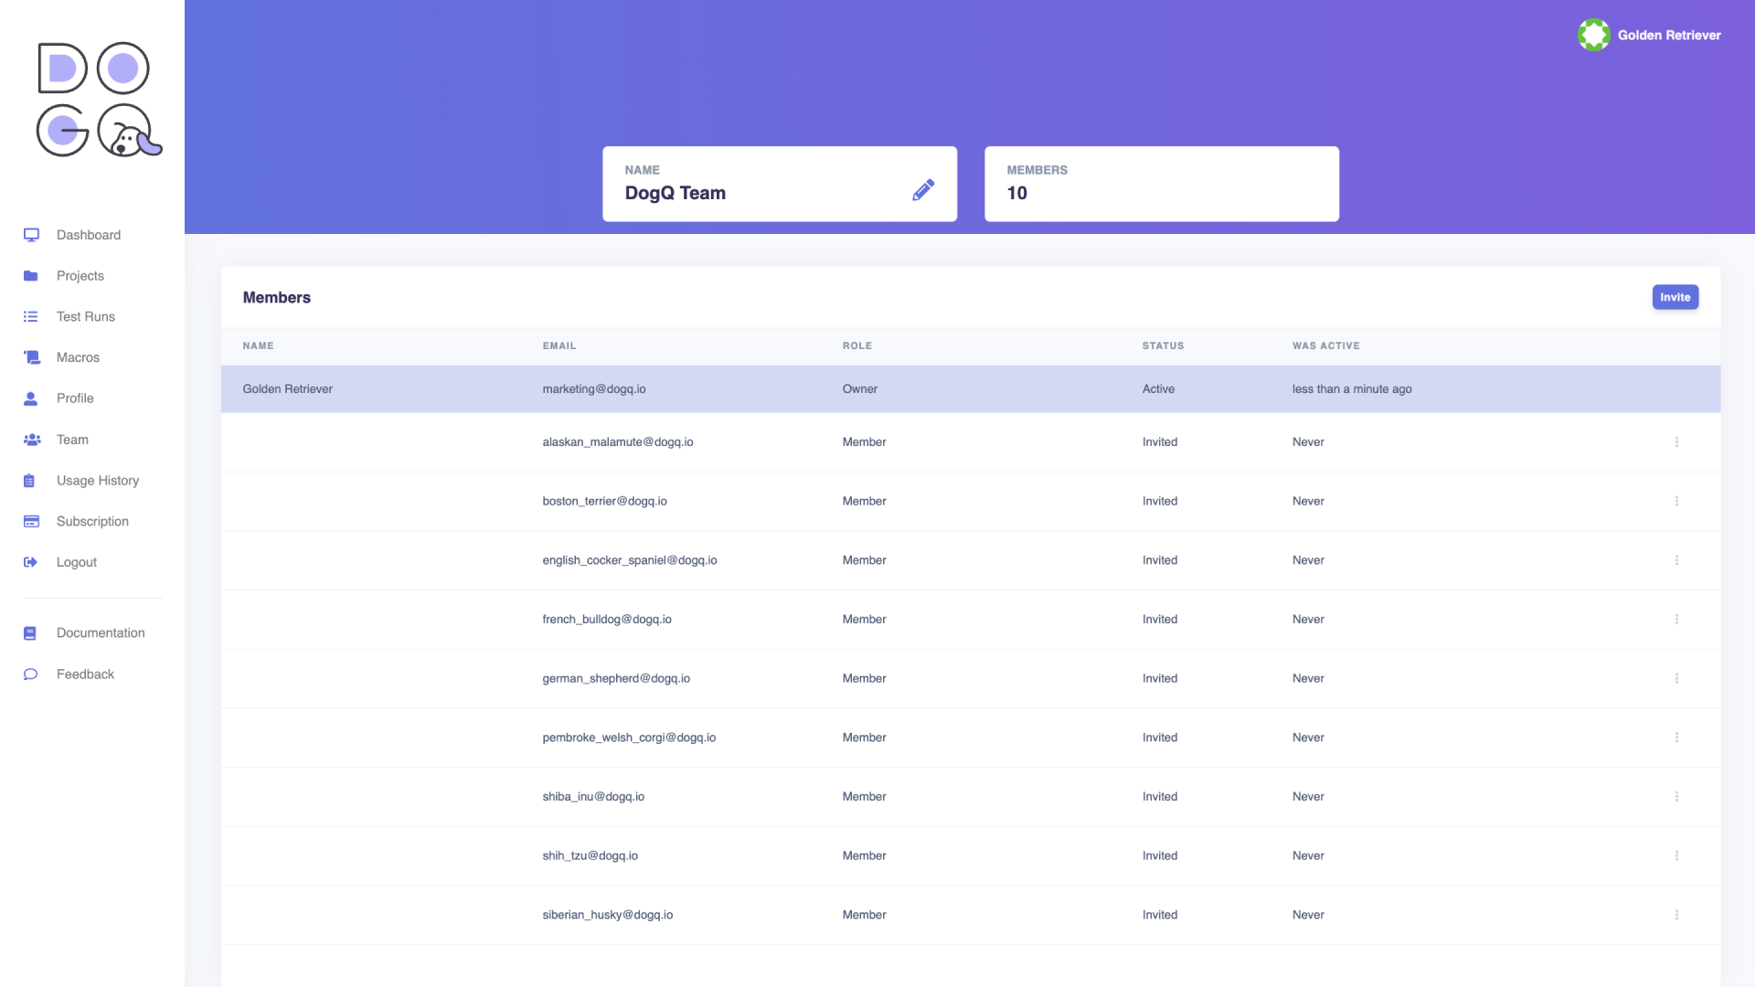The height and width of the screenshot is (987, 1755).
Task: Click the Macros sidebar icon
Action: (31, 356)
